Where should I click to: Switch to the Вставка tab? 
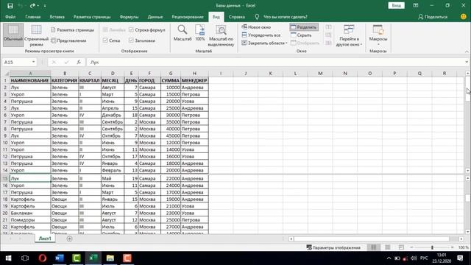(57, 17)
